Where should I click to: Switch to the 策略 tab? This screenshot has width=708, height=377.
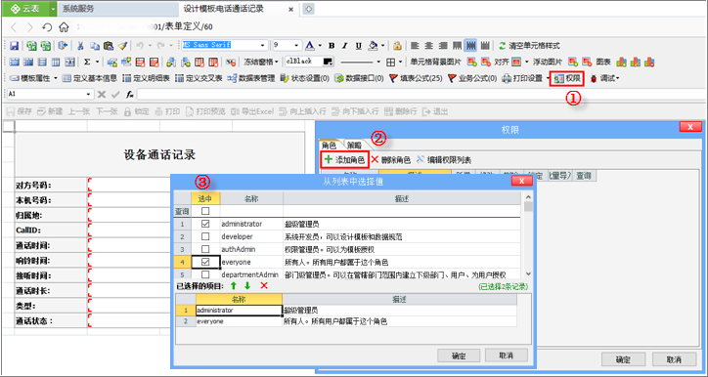354,146
